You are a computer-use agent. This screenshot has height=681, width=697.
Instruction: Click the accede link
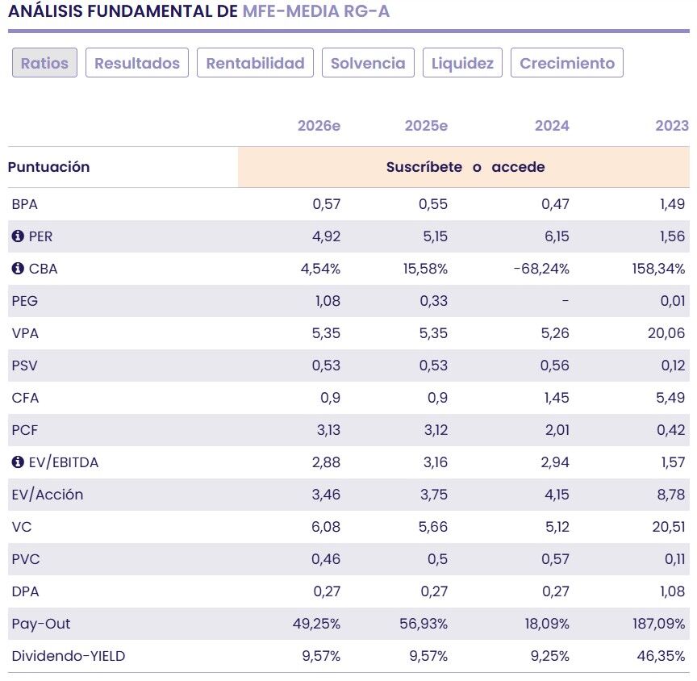tap(518, 167)
